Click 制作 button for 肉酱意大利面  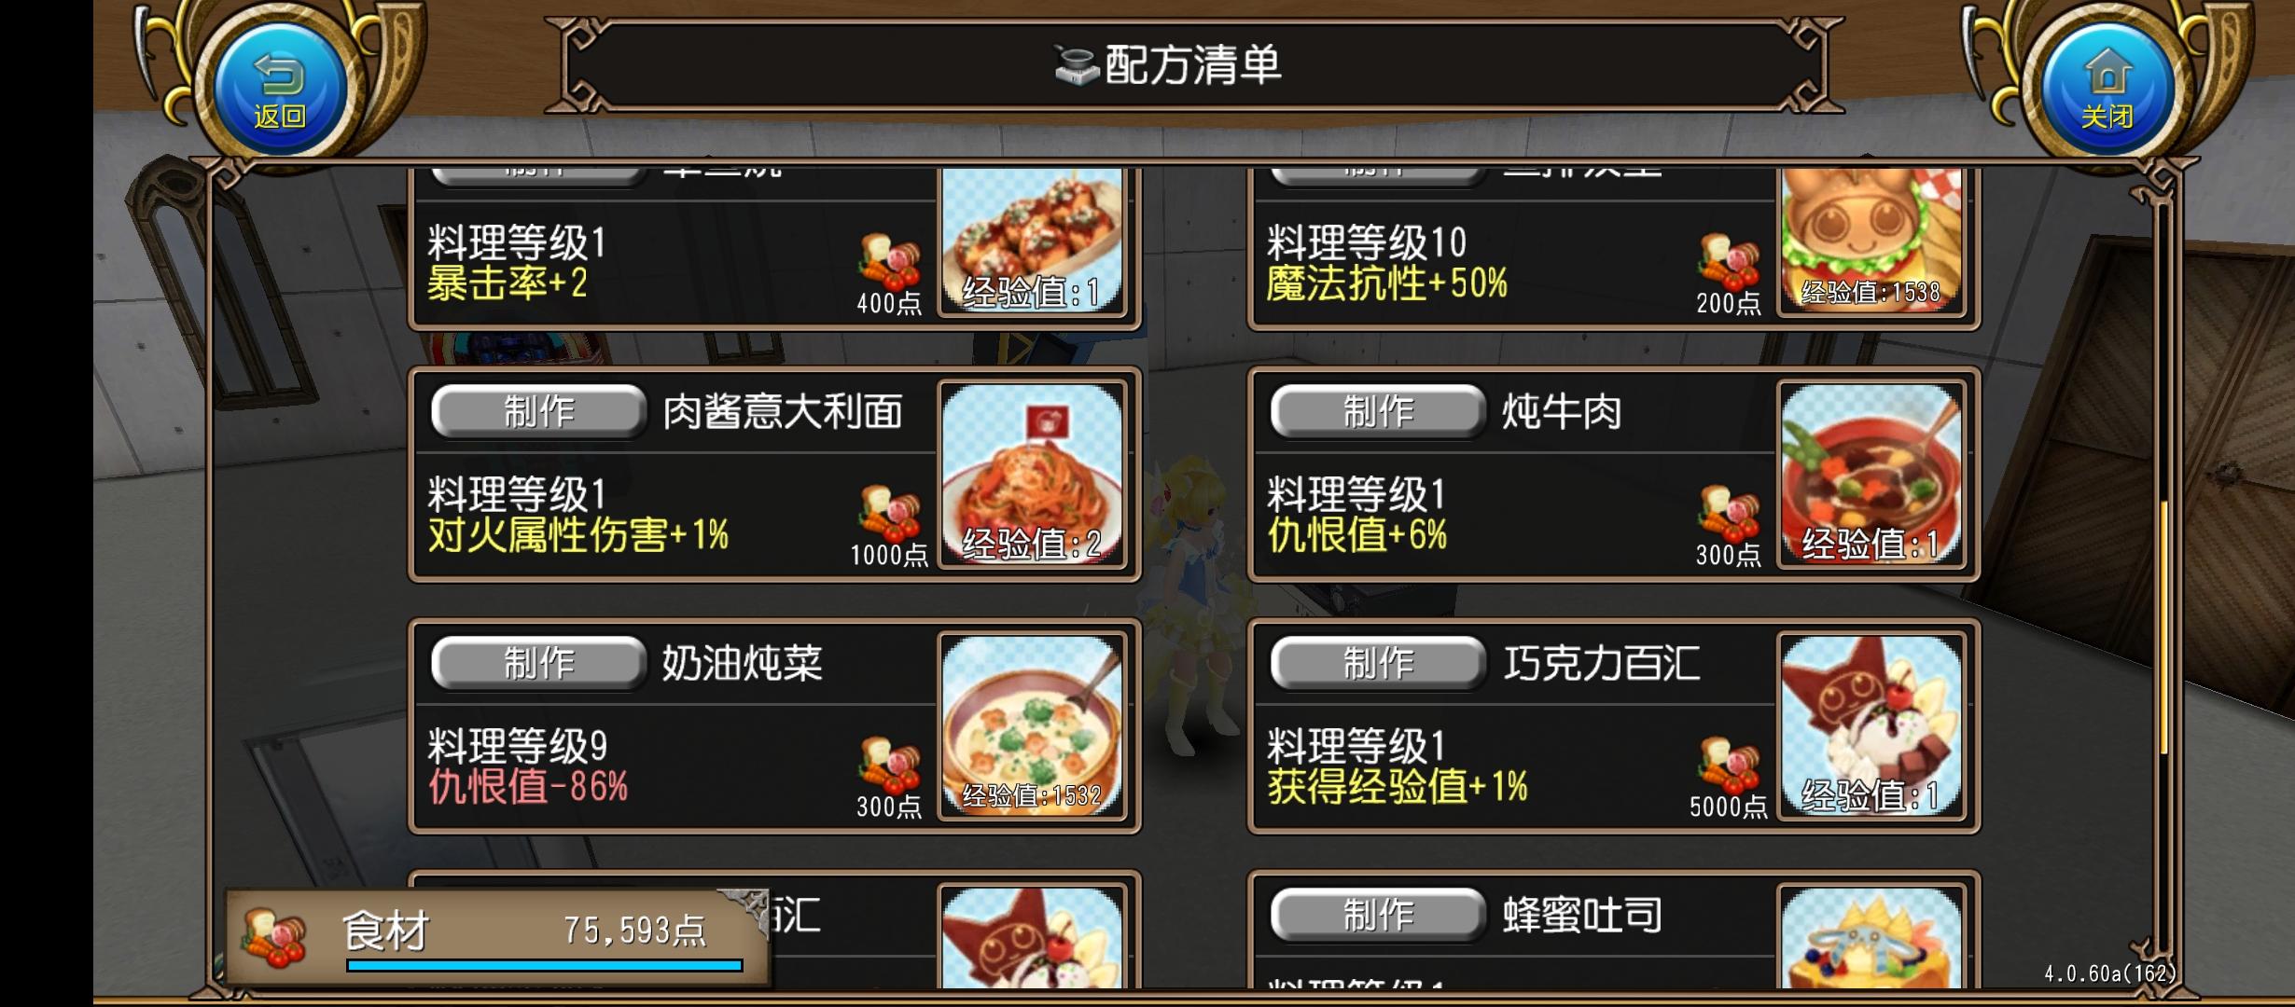(538, 411)
